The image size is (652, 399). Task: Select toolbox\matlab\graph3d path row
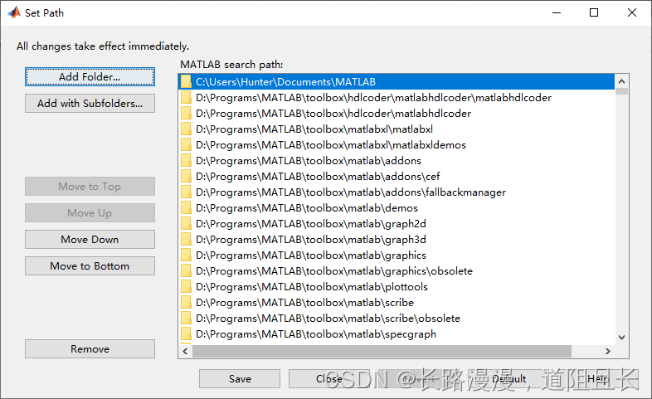point(397,240)
